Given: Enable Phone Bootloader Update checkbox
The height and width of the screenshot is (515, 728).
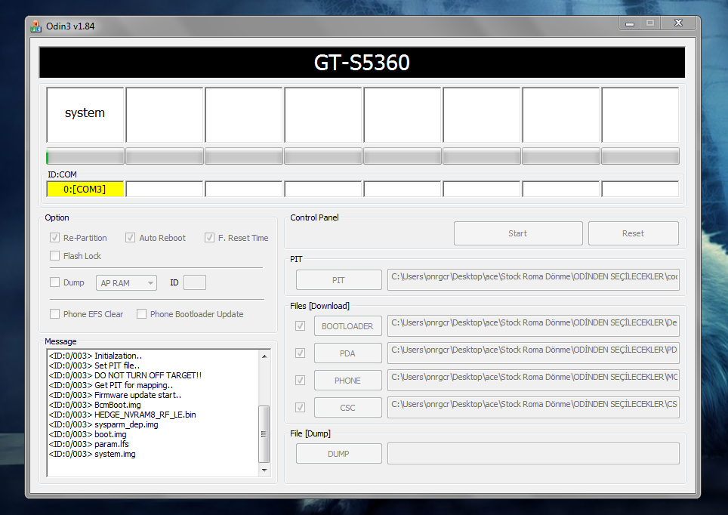Looking at the screenshot, I should tap(142, 314).
